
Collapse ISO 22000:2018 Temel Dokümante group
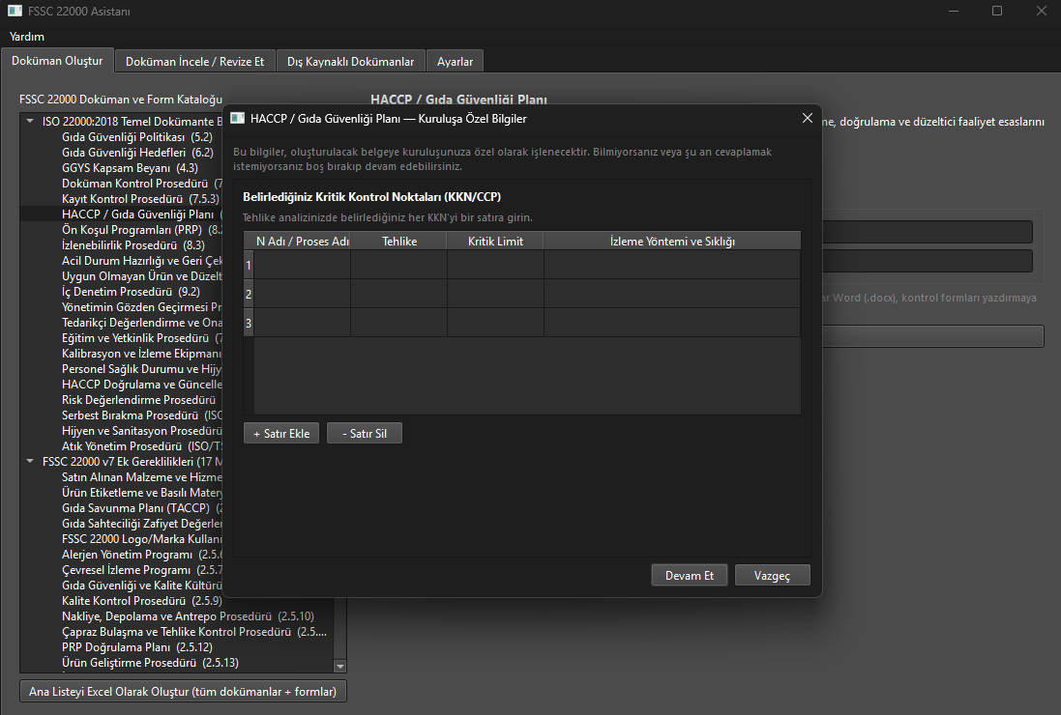[x=30, y=122]
